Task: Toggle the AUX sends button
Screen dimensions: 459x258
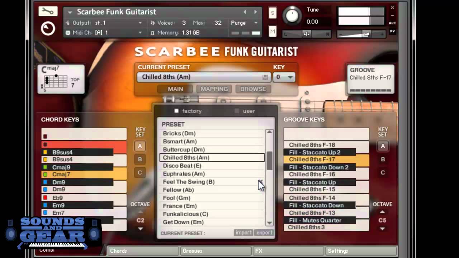Action: click(x=392, y=23)
